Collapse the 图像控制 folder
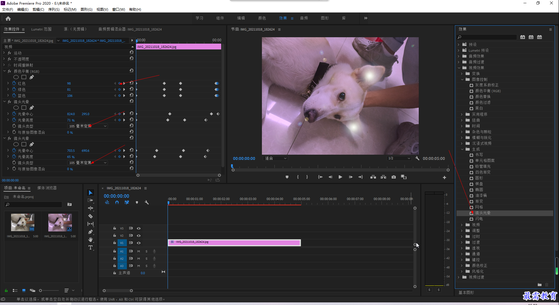 (462, 79)
